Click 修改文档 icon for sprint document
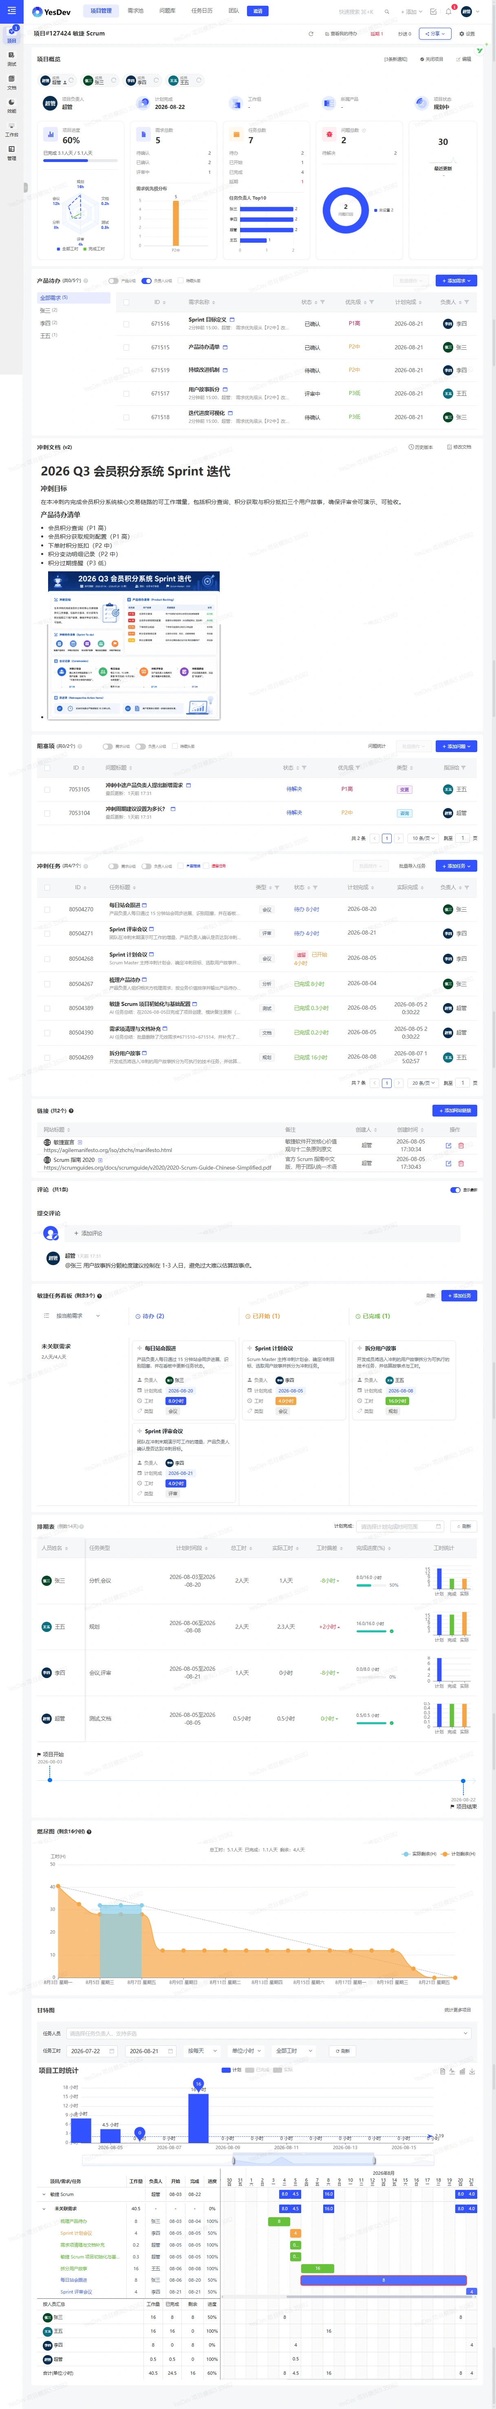Screen dimensions: 496x2409 459,447
